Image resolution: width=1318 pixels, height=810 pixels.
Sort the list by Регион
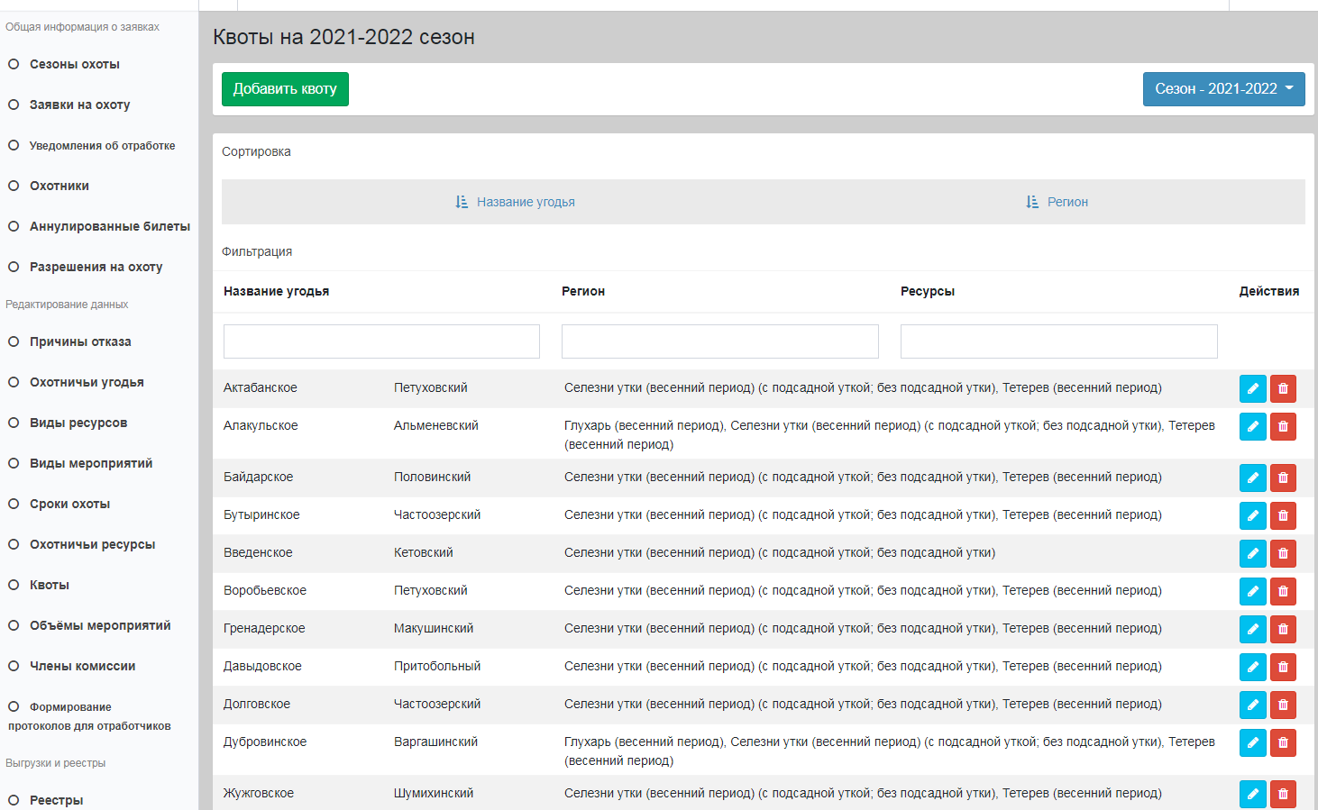[1057, 202]
